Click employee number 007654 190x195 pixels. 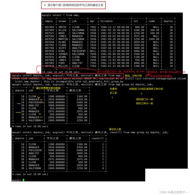[x=49, y=39]
